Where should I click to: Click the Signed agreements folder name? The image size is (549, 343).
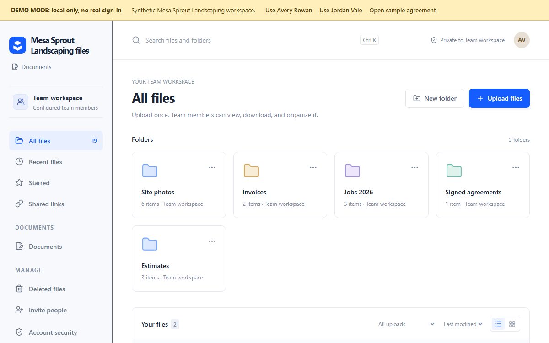(x=474, y=192)
